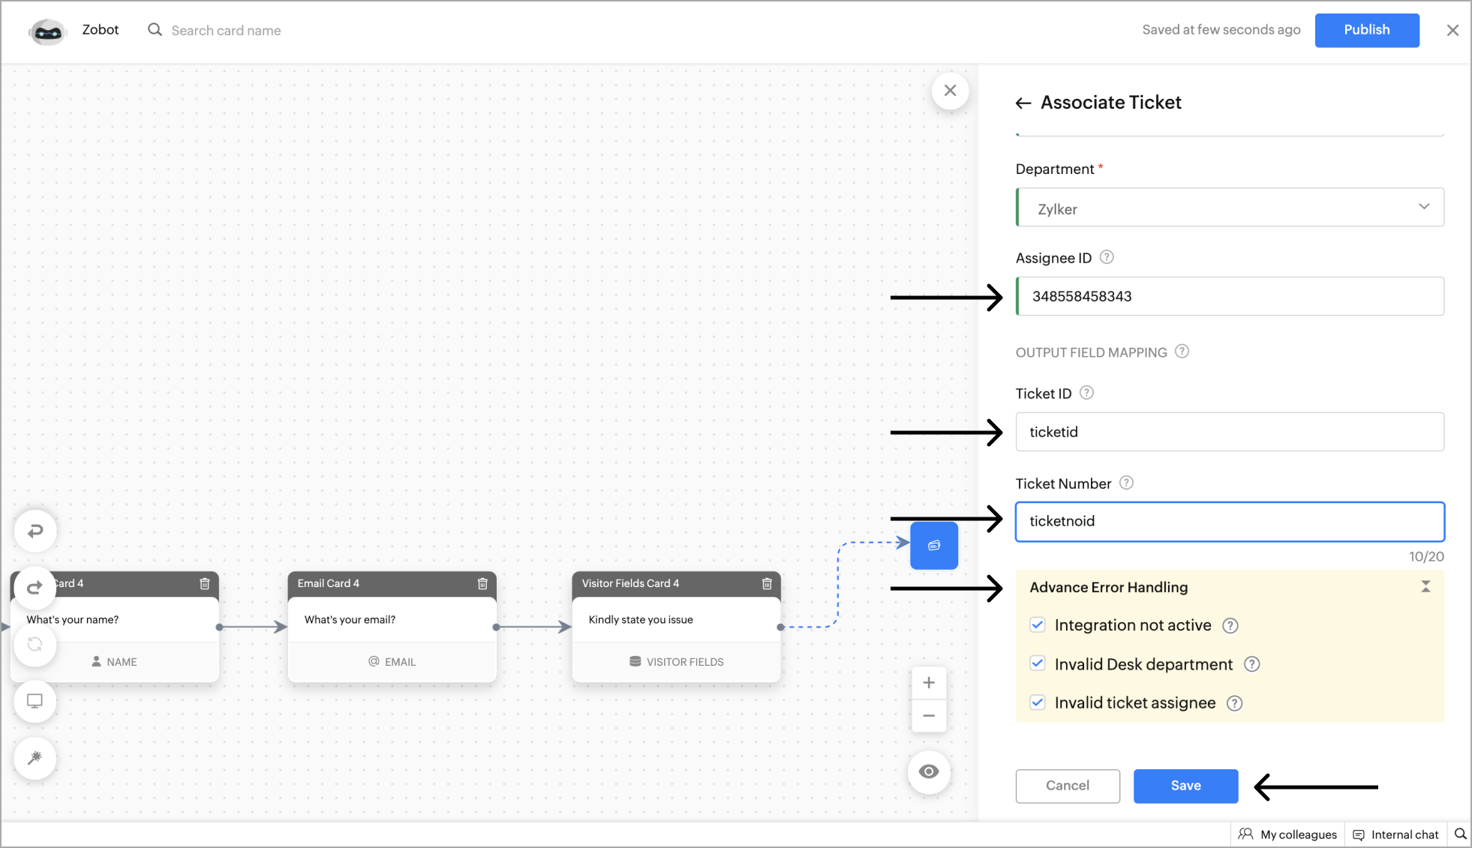Viewport: 1472px width, 848px height.
Task: Delete the Email Card 4 using its trash icon
Action: coord(482,584)
